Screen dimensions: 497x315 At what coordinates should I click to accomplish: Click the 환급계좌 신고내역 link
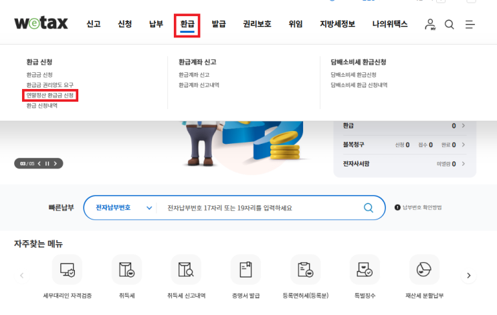[199, 85]
